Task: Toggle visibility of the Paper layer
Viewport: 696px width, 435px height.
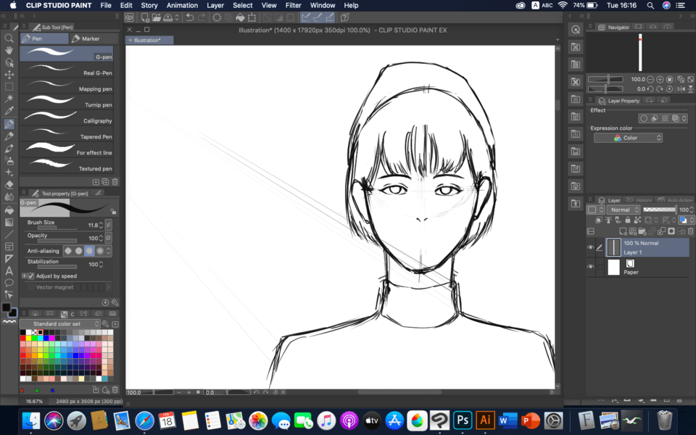Action: 590,268
